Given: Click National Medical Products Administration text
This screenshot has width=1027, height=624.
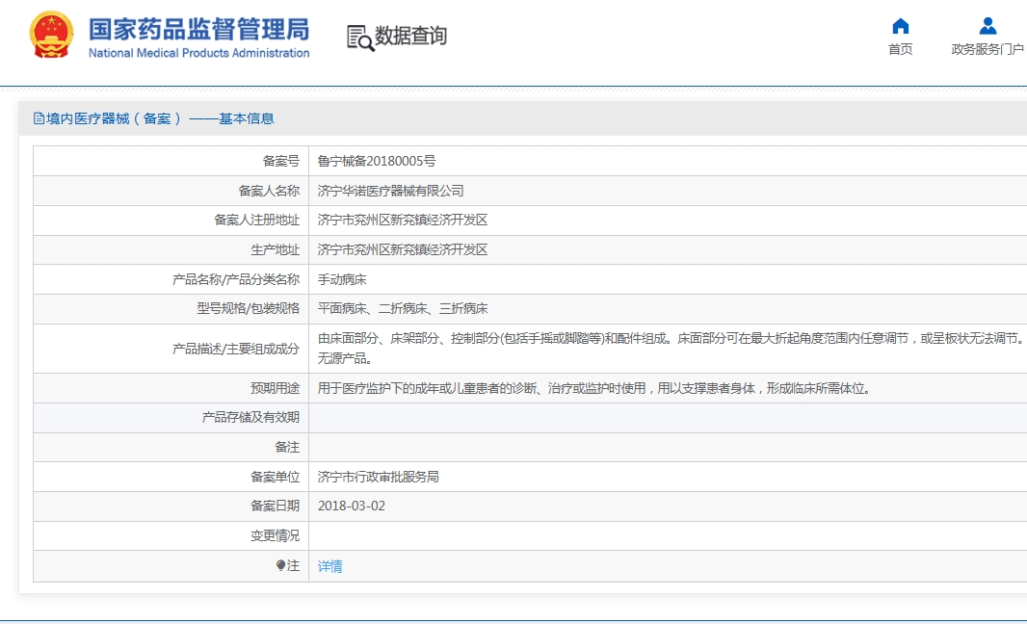Looking at the screenshot, I should click(x=199, y=53).
